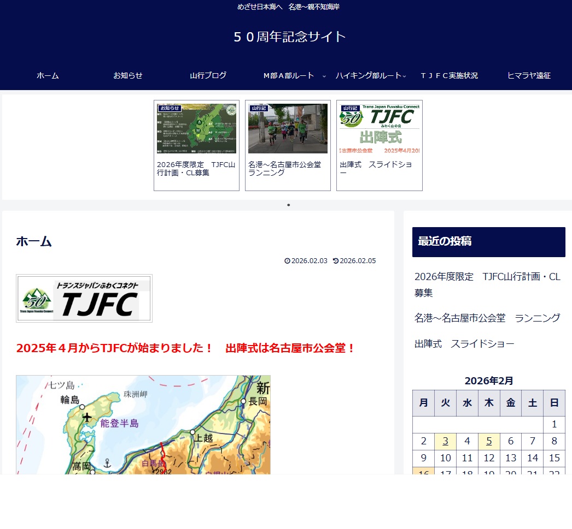The image size is (572, 529).
Task: Open the ヒマラヤ遠征 menu item
Action: tap(529, 76)
